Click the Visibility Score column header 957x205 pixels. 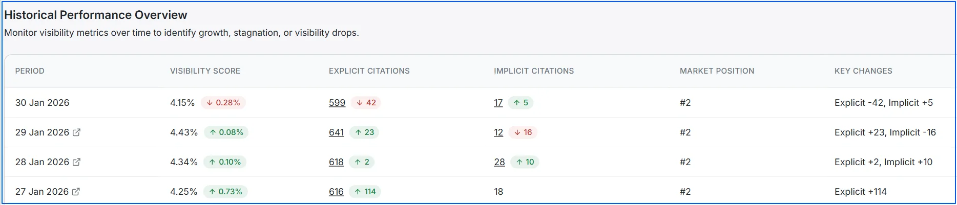pyautogui.click(x=205, y=71)
